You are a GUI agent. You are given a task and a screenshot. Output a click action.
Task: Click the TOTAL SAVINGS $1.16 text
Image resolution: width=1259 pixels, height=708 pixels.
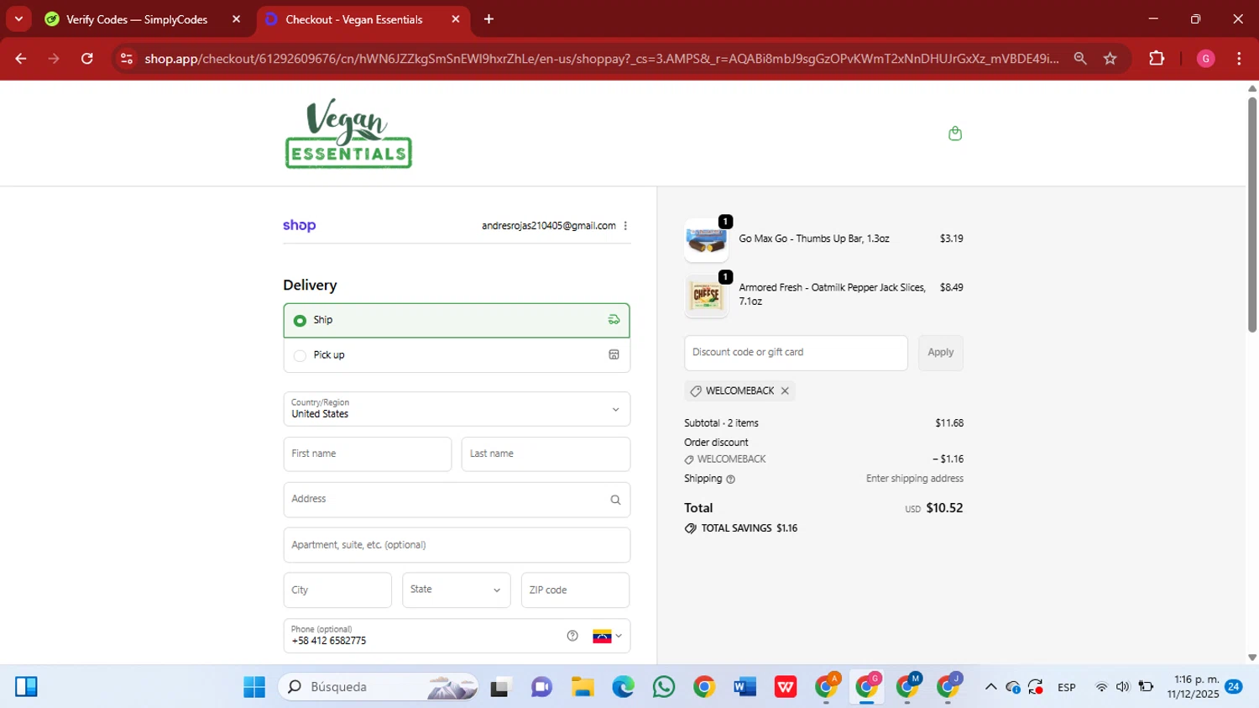point(749,528)
